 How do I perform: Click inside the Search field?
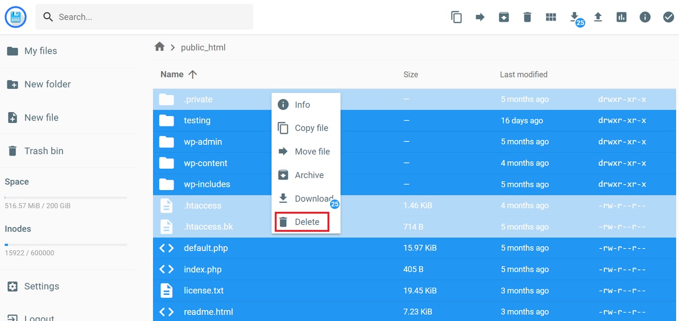(144, 16)
